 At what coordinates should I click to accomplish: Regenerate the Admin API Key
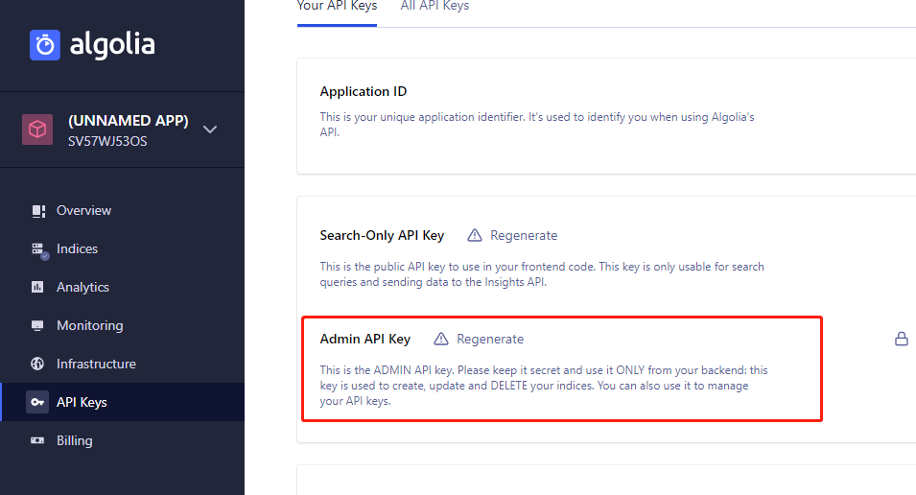(489, 339)
